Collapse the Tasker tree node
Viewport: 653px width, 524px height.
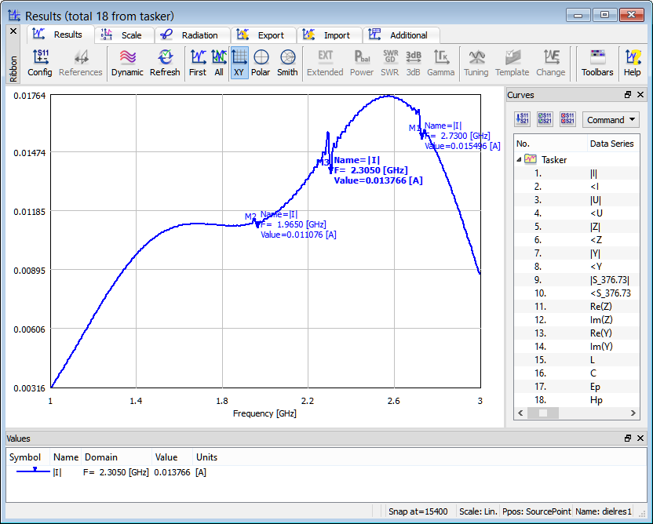click(519, 159)
